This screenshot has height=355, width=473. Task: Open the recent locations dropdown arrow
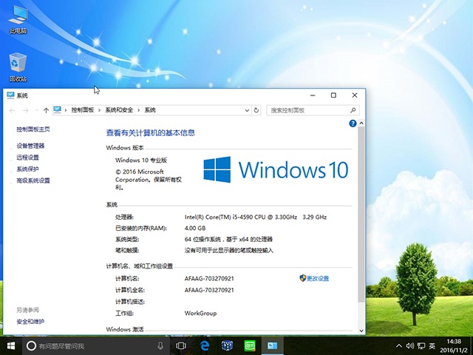pos(36,110)
